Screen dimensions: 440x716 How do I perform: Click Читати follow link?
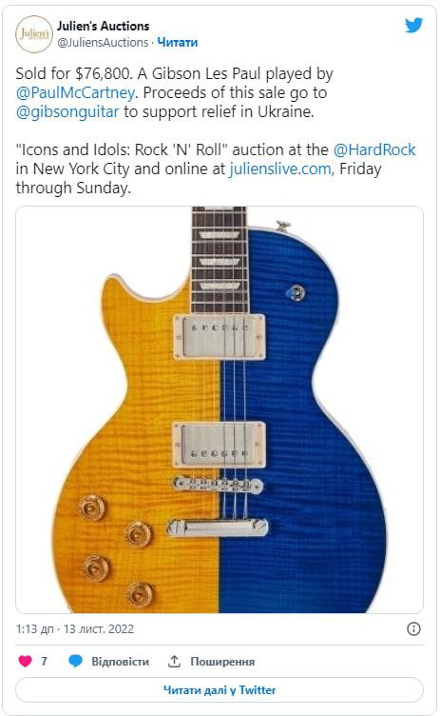pos(178,43)
